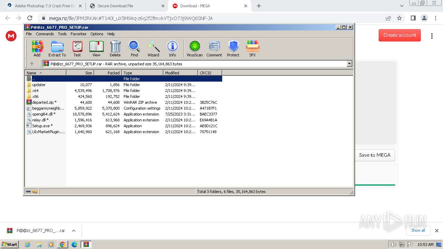The height and width of the screenshot is (249, 443).
Task: Click the Comment toolbar icon
Action: pos(214,49)
